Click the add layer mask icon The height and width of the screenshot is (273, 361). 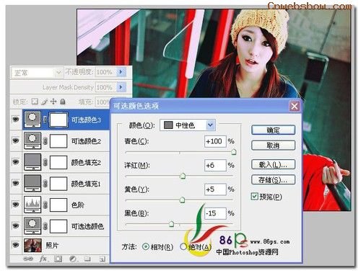[58, 259]
